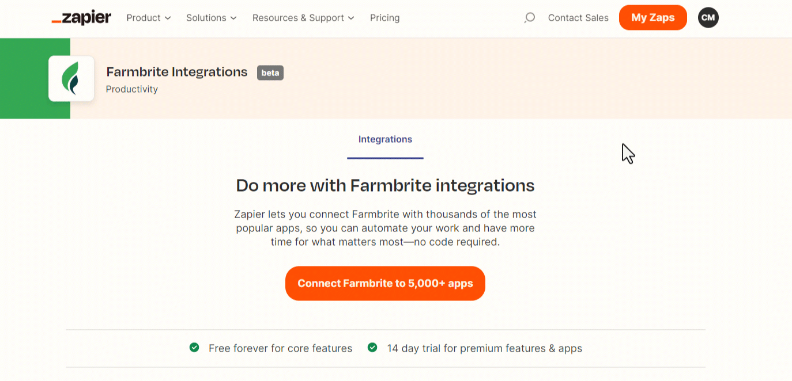Click the Farmbrite leaf app logo
Screen dimensions: 792x381
pos(71,79)
